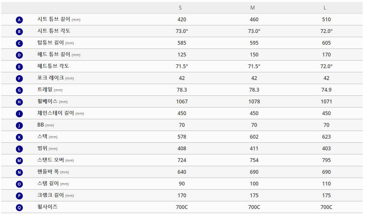Screen dimensions: 365x221
Task: Select the K badge next to 스택
Action: point(19,137)
